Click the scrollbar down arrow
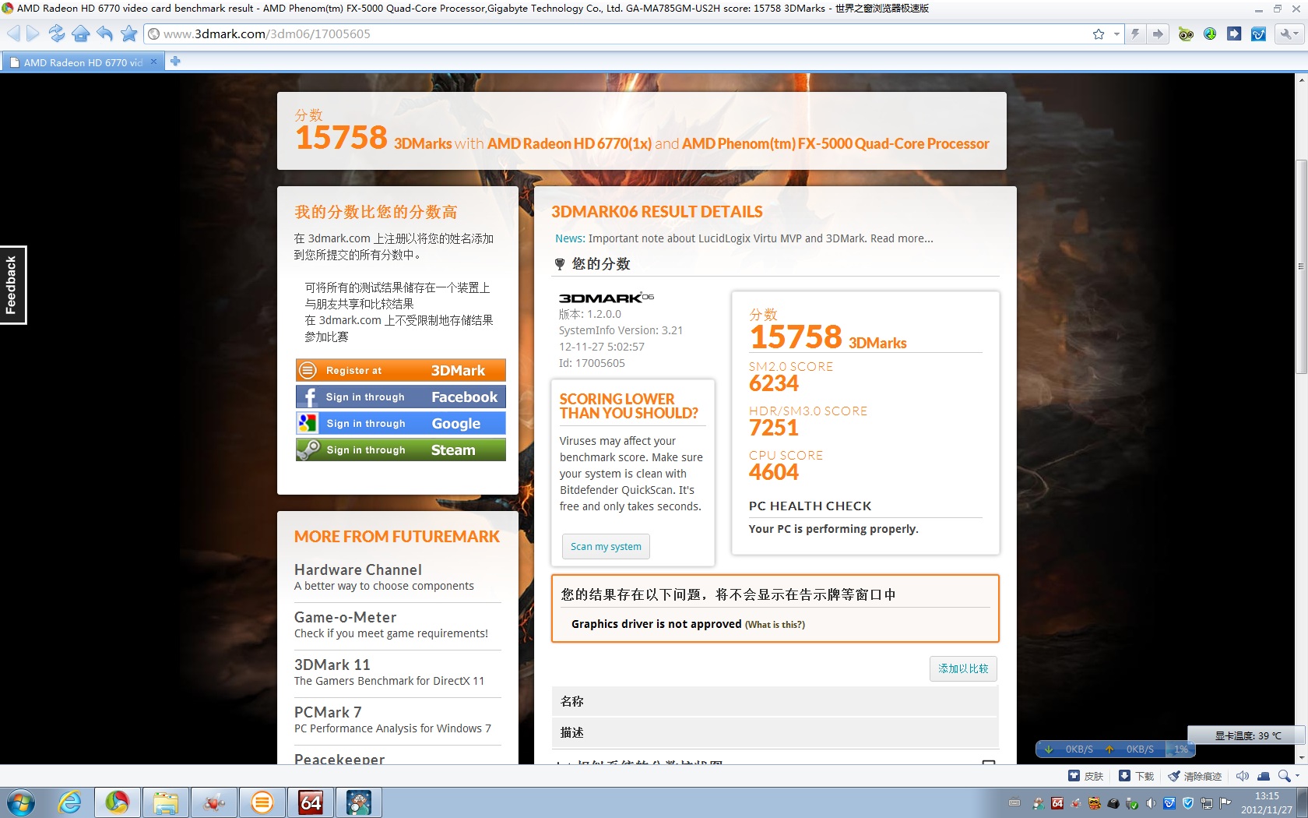 [x=1301, y=757]
